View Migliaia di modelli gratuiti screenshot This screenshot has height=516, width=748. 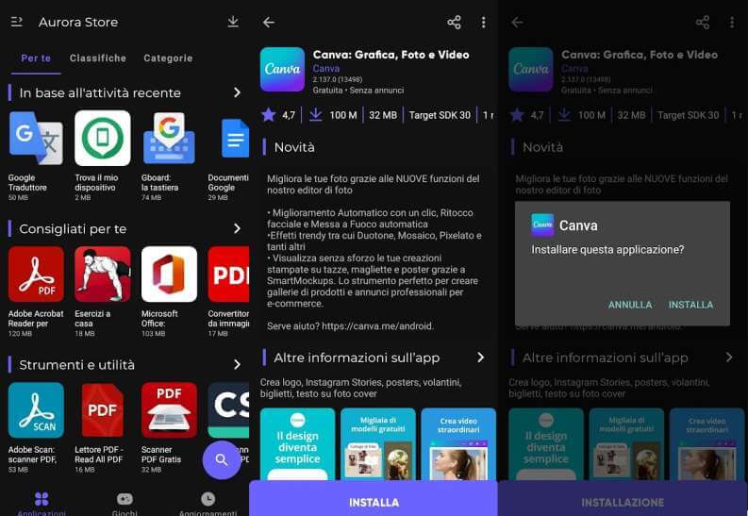click(378, 444)
